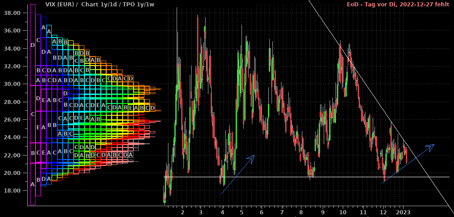Click the blue arrow between months 4 and 5
The height and width of the screenshot is (217, 454).
point(238,175)
